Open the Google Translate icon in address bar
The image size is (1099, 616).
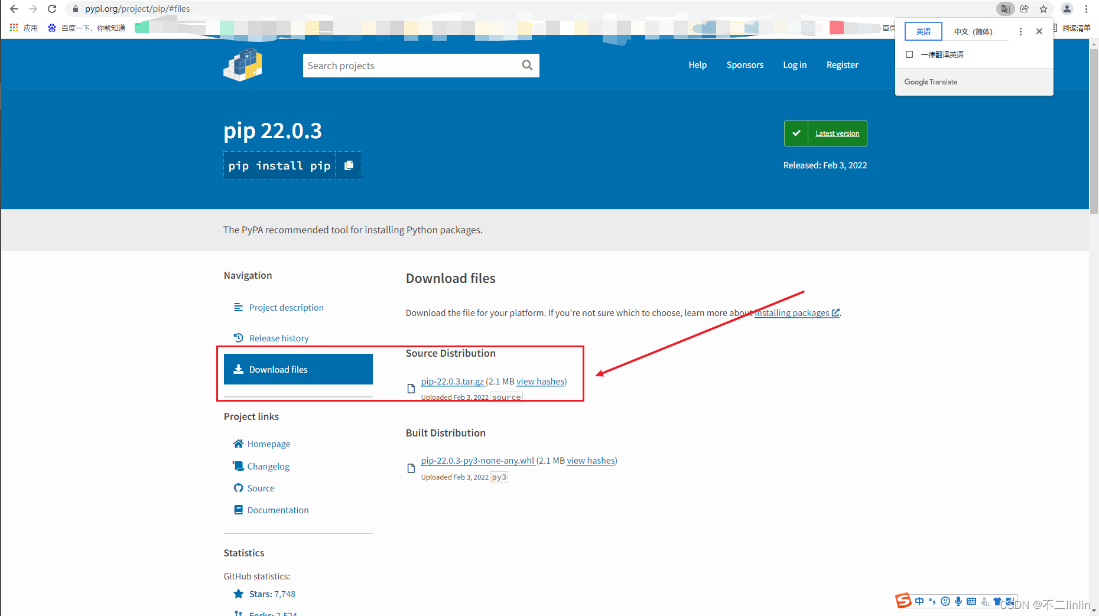tap(1005, 9)
